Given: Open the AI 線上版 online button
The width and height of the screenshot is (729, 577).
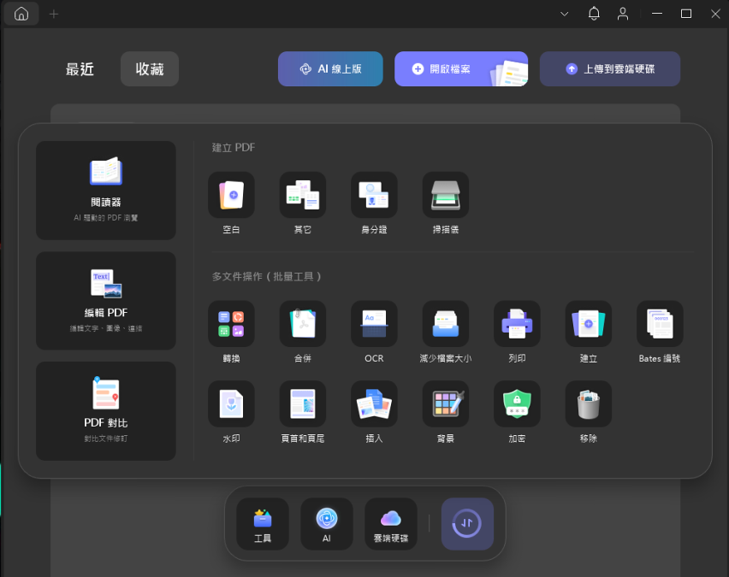Looking at the screenshot, I should point(330,69).
